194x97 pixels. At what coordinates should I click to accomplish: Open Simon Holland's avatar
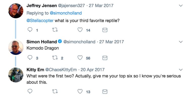[16, 47]
